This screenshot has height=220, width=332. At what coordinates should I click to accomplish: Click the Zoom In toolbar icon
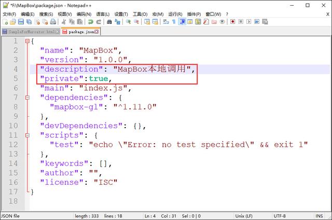coord(128,22)
